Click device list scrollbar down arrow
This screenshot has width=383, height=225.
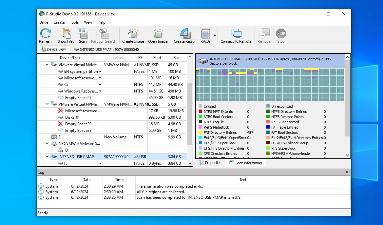pyautogui.click(x=190, y=163)
